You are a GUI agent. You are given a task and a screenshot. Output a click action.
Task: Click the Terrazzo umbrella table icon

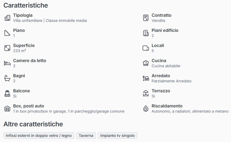click(146, 93)
